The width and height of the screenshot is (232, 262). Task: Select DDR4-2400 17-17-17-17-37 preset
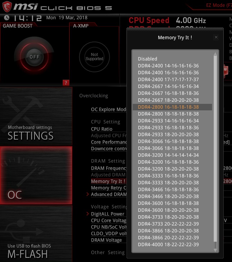pos(168,79)
